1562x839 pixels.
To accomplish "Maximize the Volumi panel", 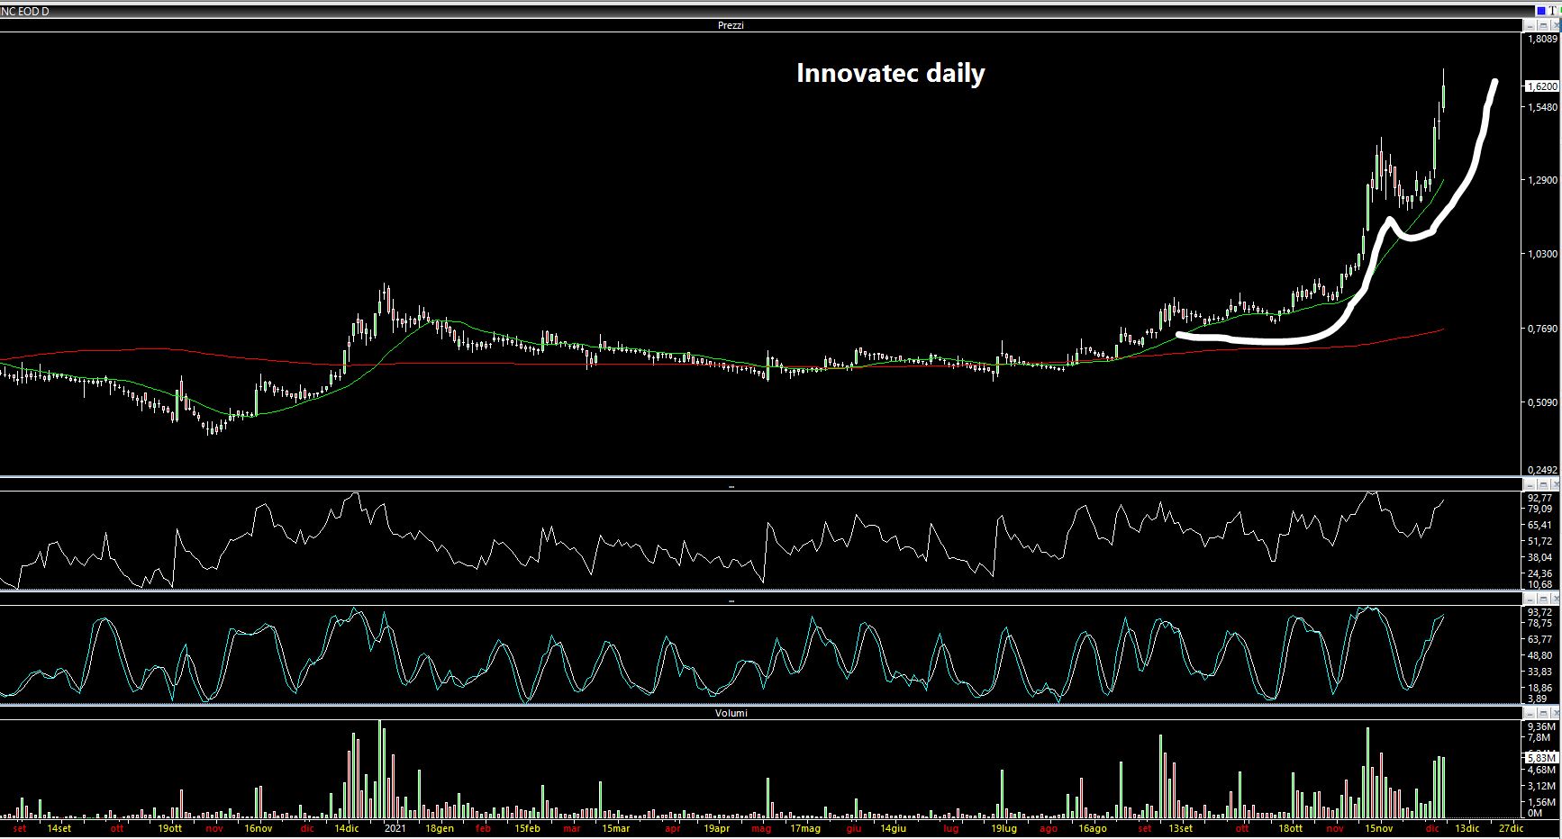I will point(1543,712).
